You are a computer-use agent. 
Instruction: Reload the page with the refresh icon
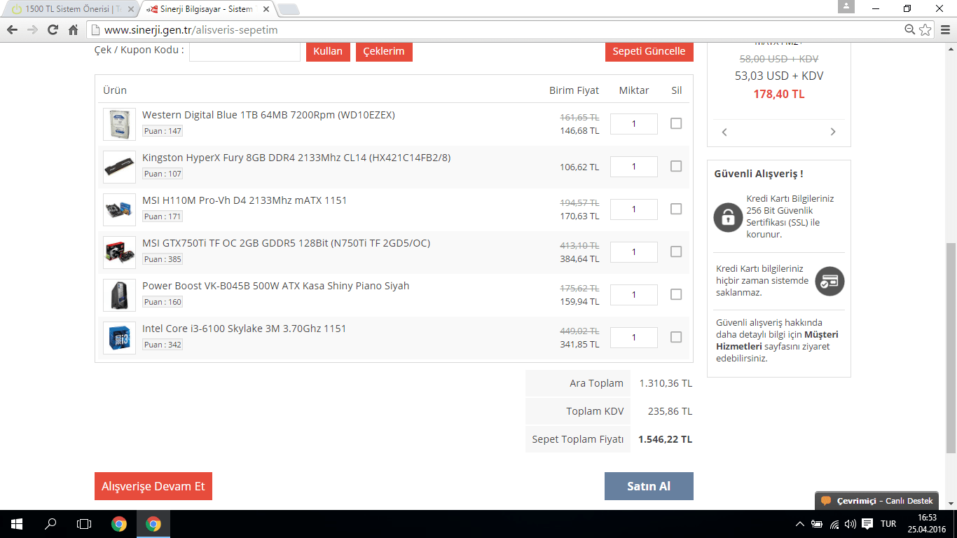point(53,30)
